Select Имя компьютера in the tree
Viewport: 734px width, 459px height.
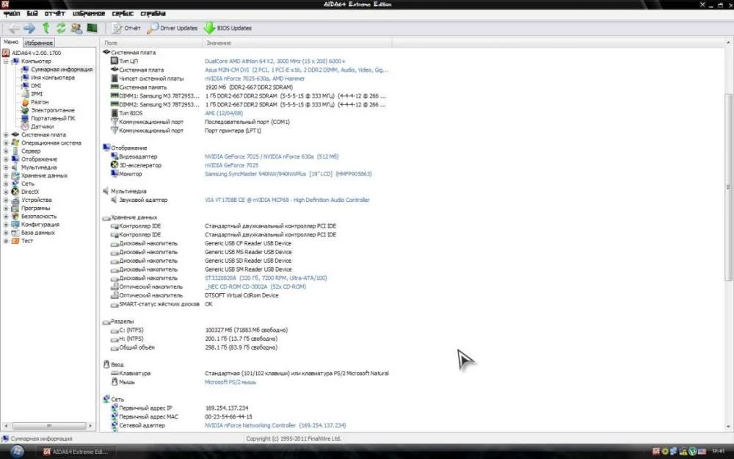pos(53,78)
